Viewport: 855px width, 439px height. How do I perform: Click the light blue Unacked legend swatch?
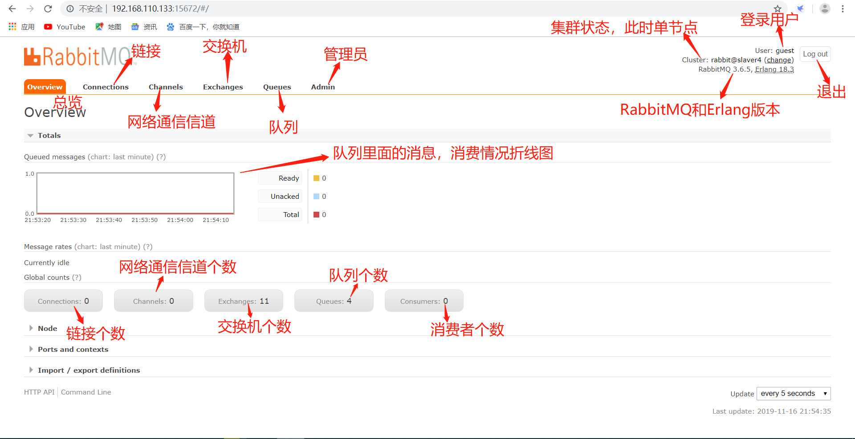316,196
